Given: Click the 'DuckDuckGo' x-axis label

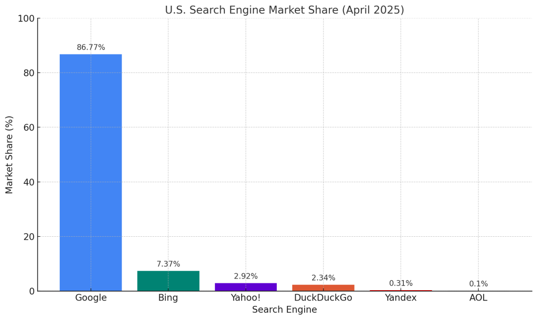Looking at the screenshot, I should tap(323, 298).
